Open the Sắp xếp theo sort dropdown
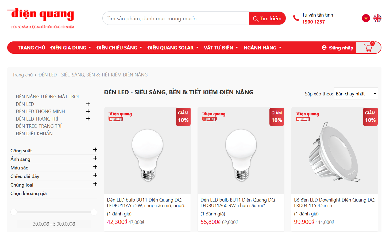Image resolution: width=390 pixels, height=232 pixels. click(x=356, y=94)
